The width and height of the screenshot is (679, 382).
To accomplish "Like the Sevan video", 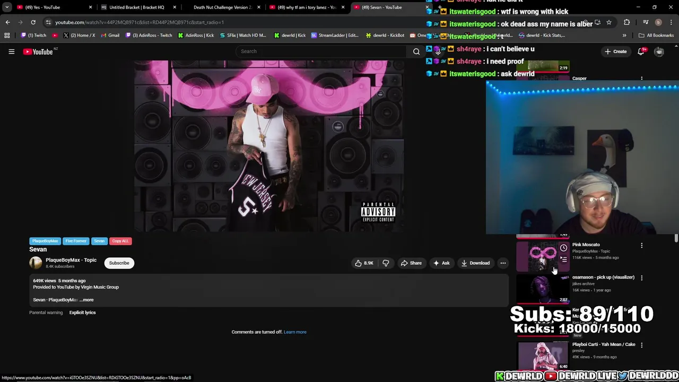I will 364,263.
